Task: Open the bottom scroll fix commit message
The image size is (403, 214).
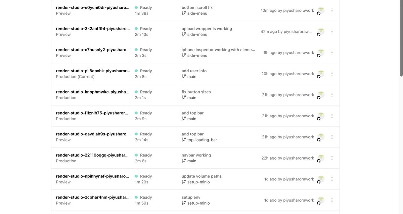Action: pyautogui.click(x=197, y=8)
